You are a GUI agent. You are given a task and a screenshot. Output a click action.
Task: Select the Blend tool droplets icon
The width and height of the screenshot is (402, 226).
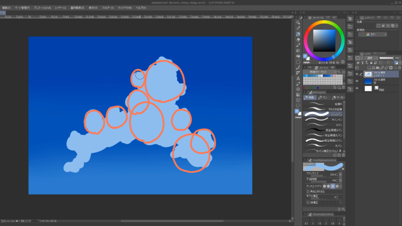pyautogui.click(x=298, y=51)
